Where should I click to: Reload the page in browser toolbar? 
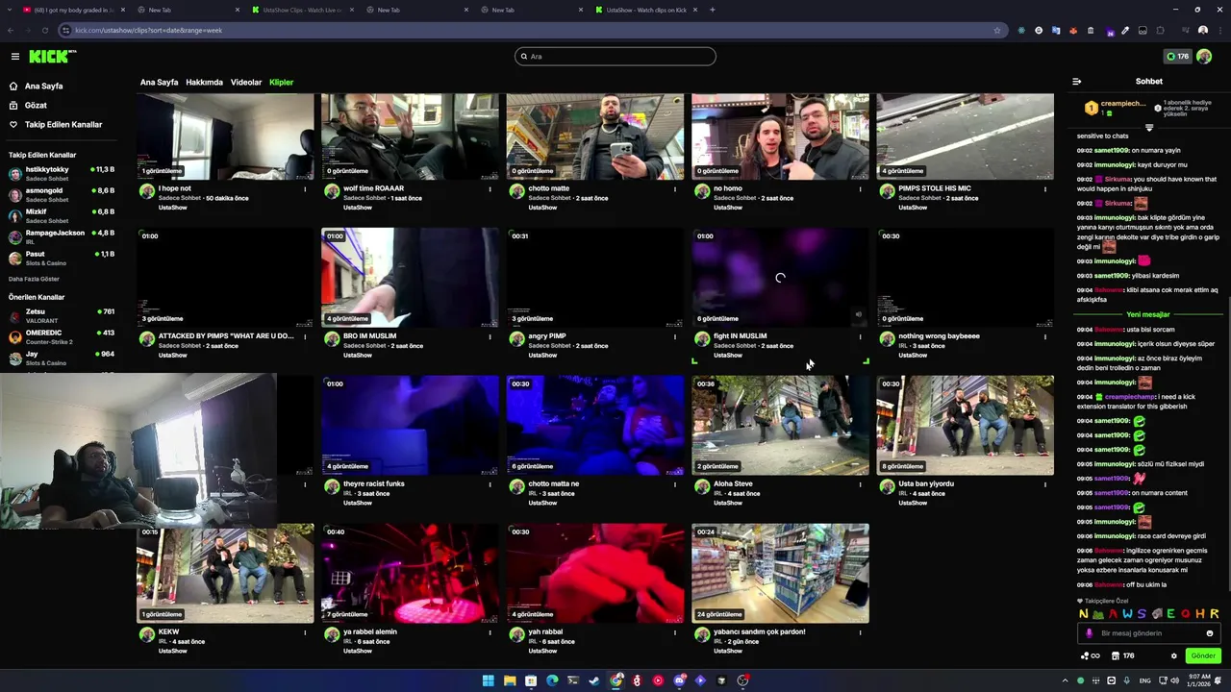click(44, 30)
